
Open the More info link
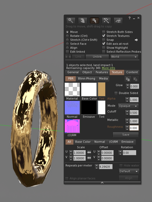pyautogui.click(x=108, y=68)
